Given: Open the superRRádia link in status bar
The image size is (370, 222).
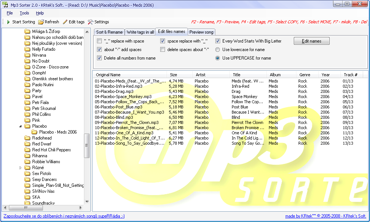Looking at the screenshot, I should tap(64, 216).
